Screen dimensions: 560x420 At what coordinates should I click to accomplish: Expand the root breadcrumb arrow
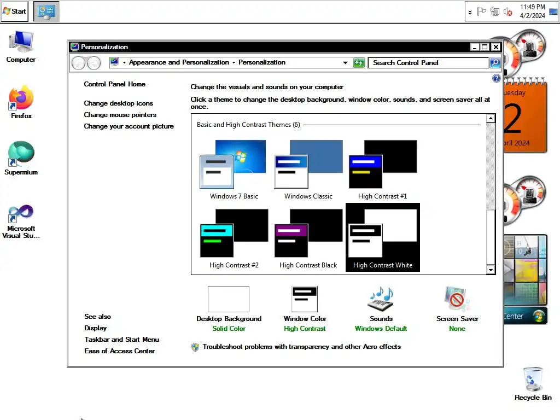pyautogui.click(x=124, y=62)
